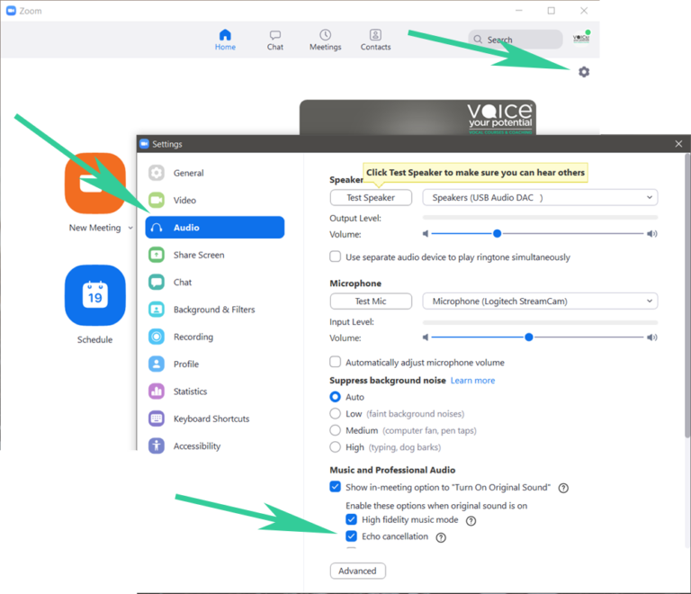Switch to the Meetings tab
This screenshot has height=594, width=691.
click(325, 40)
